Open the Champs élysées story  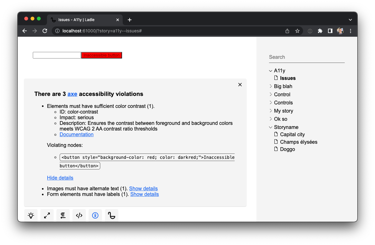click(x=298, y=142)
